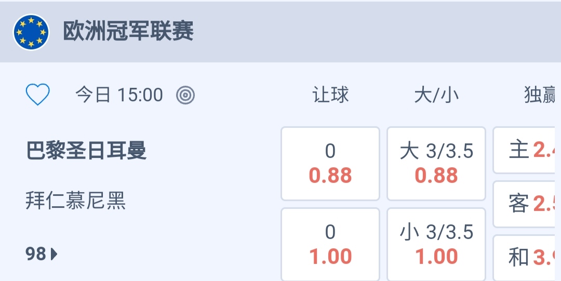Open team 巴黎圣日耳曼

point(86,151)
